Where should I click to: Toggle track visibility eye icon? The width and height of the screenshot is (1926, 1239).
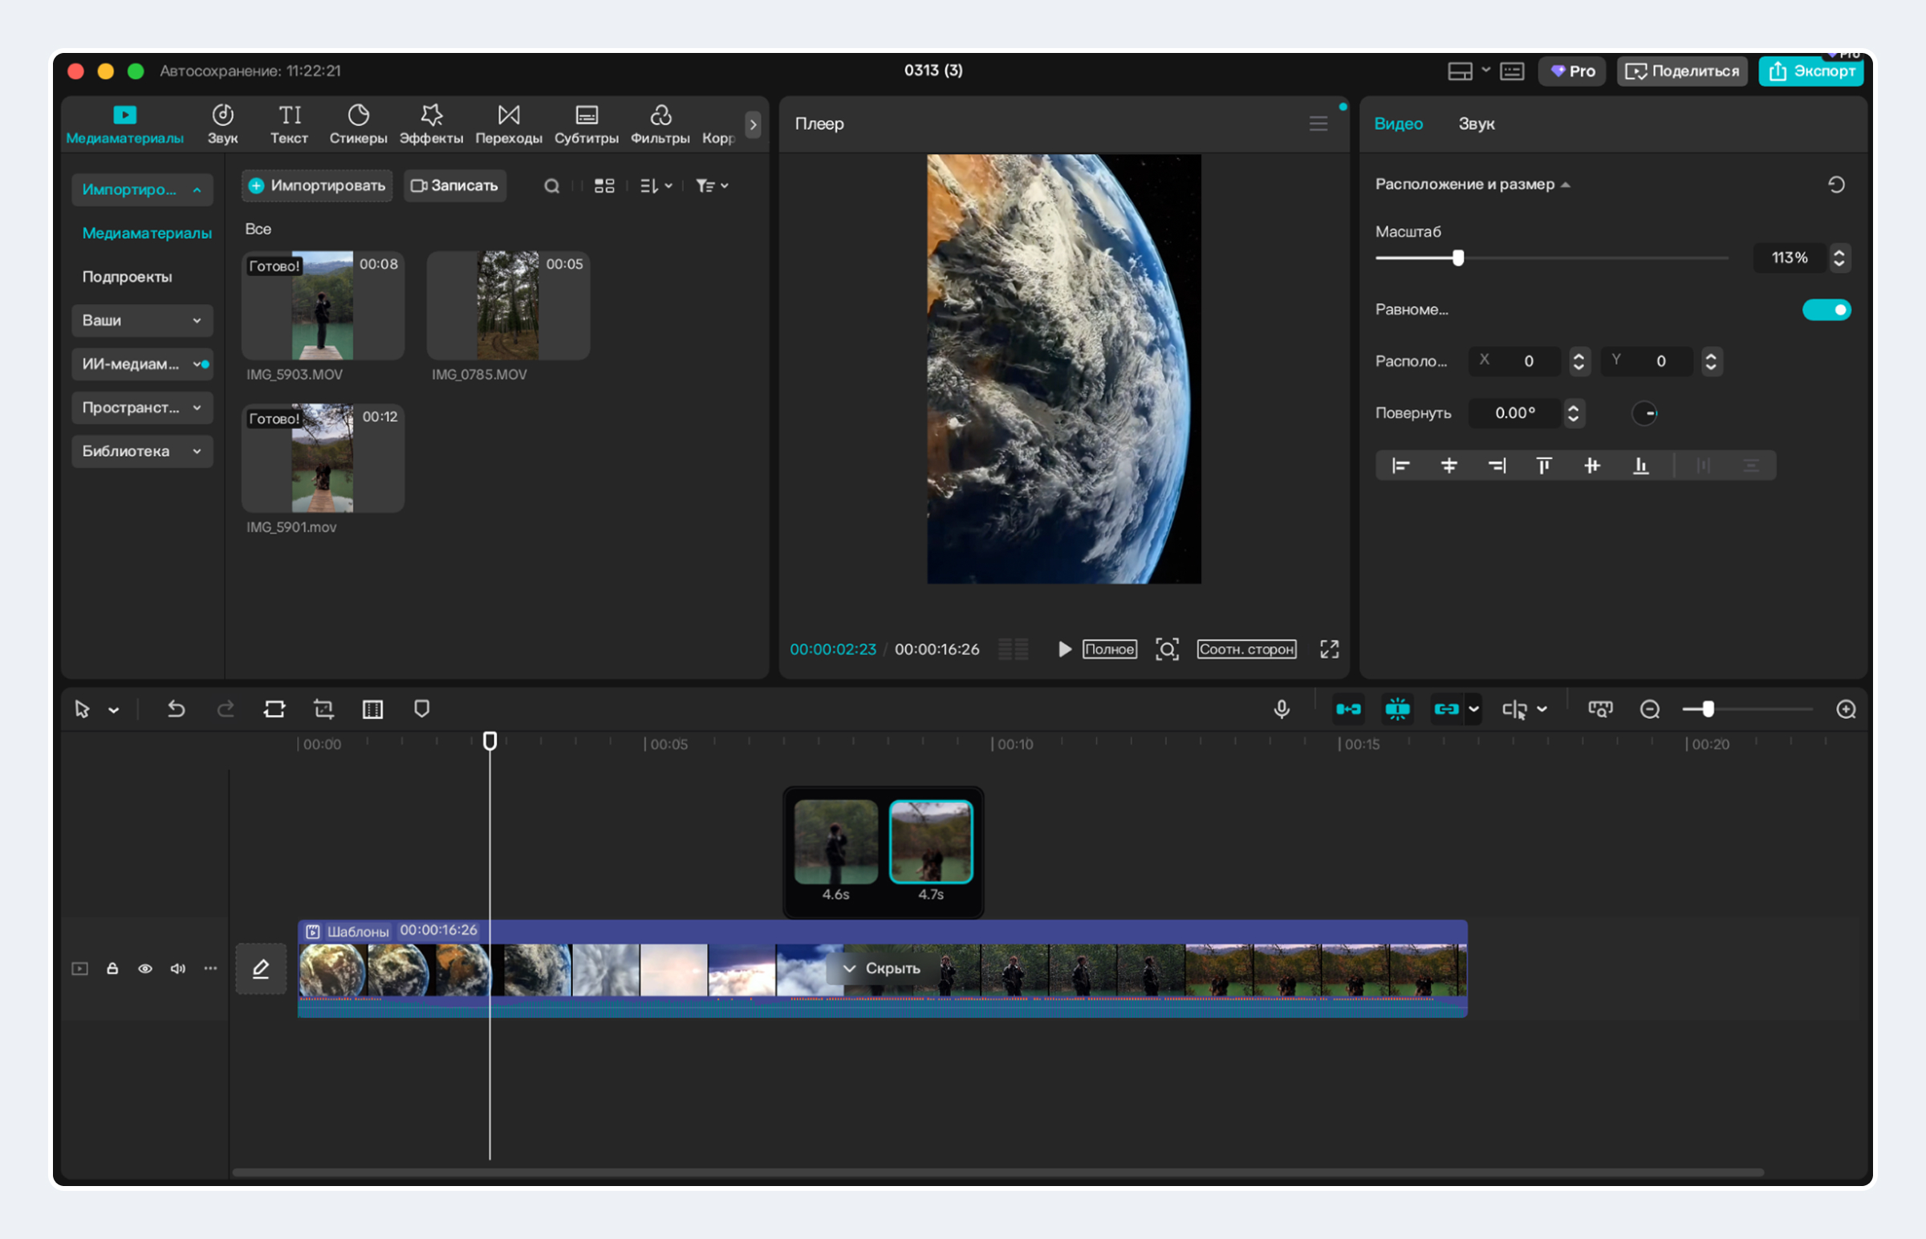144,969
